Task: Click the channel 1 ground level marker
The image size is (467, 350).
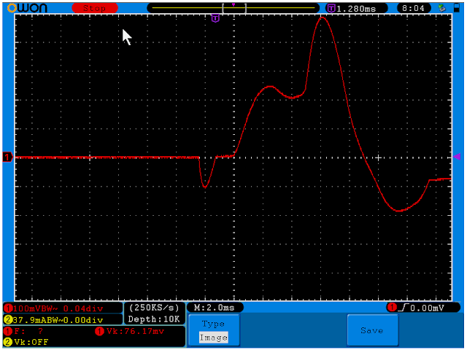Action: [x=7, y=157]
